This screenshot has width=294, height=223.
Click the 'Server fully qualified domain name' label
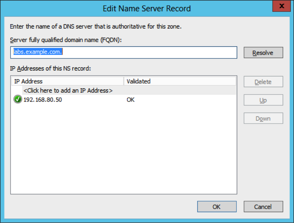pyautogui.click(x=66, y=40)
